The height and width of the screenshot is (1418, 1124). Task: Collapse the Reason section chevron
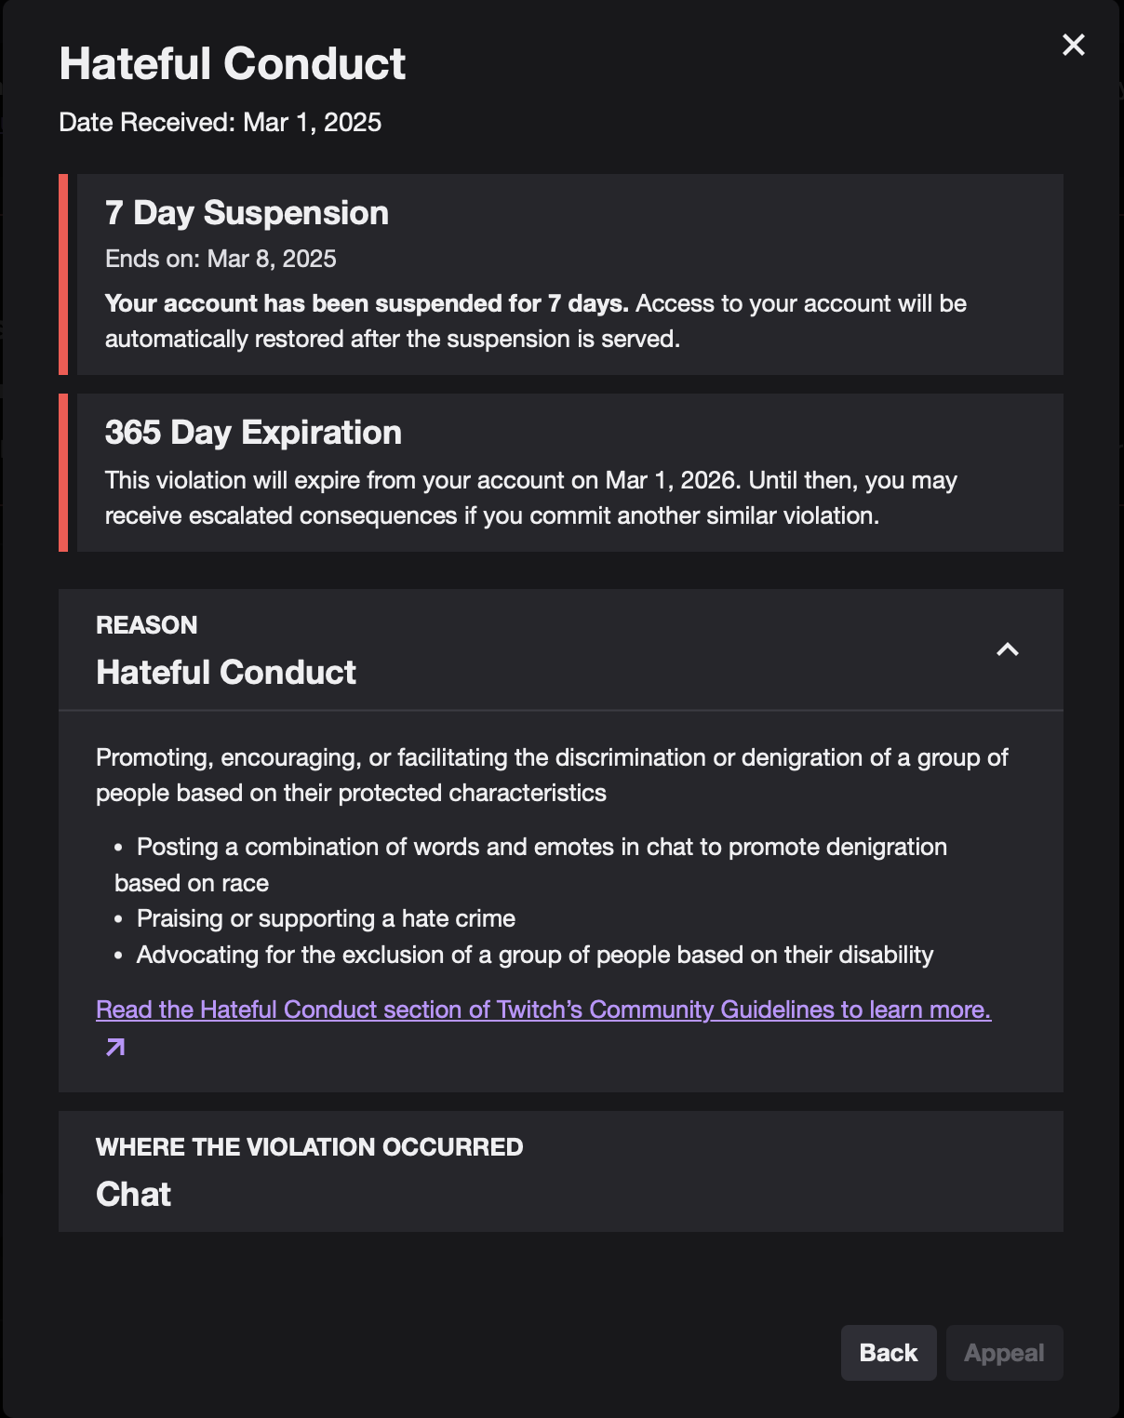point(1007,649)
